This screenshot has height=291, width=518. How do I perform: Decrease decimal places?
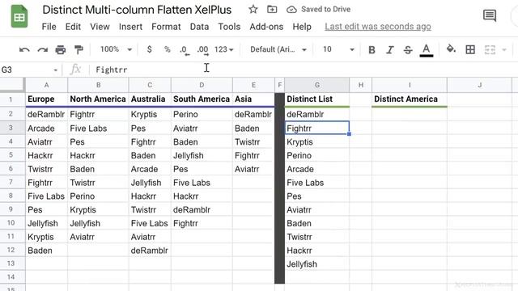point(185,50)
